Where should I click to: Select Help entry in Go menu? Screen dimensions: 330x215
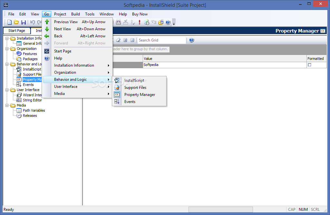(77, 58)
